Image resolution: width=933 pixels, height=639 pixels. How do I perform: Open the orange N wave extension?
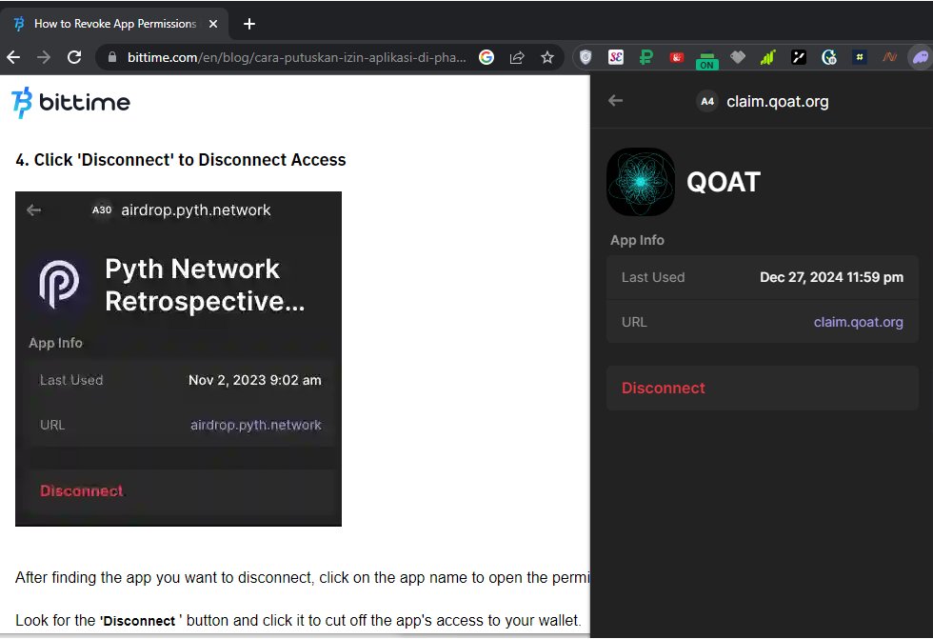click(x=889, y=57)
